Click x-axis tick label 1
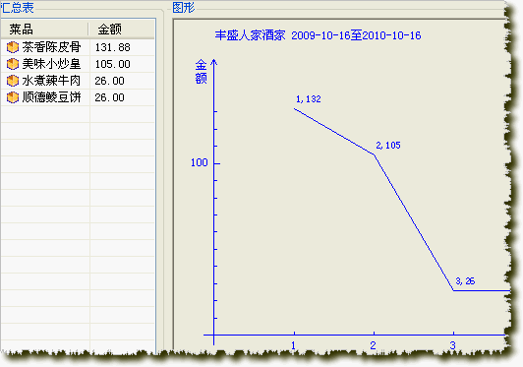Viewport: 523px width, 367px height. [x=294, y=345]
